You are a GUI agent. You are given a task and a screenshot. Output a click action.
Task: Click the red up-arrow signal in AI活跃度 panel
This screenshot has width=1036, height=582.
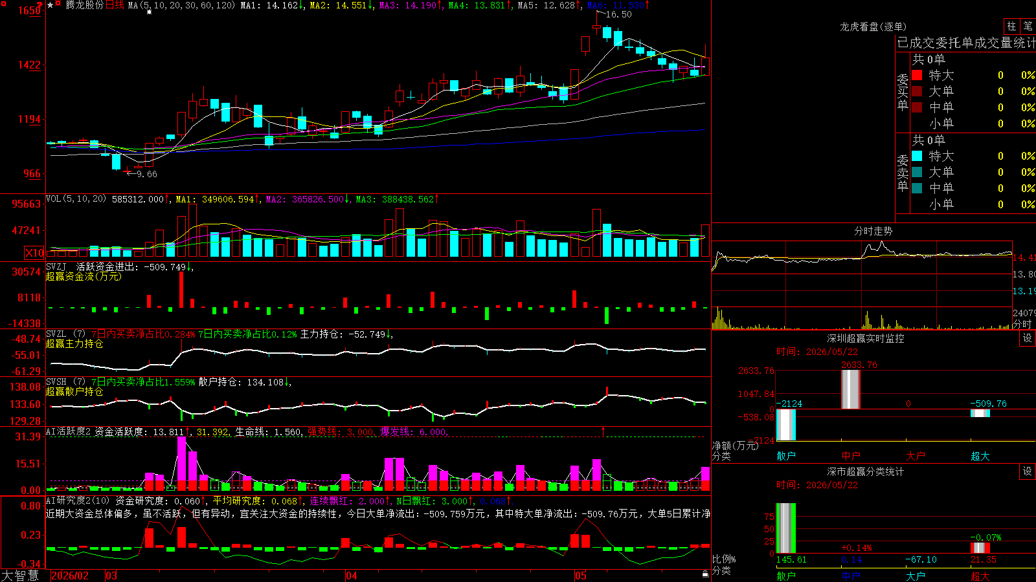(x=603, y=430)
